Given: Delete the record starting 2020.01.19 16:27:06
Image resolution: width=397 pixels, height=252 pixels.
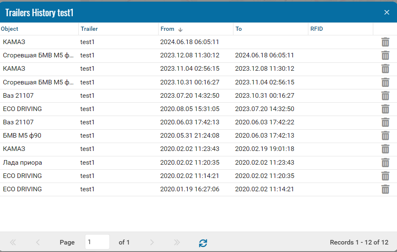Looking at the screenshot, I should point(385,189).
